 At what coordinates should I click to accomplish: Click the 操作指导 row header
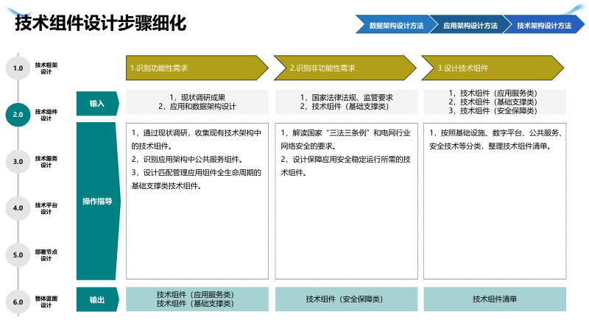[98, 201]
